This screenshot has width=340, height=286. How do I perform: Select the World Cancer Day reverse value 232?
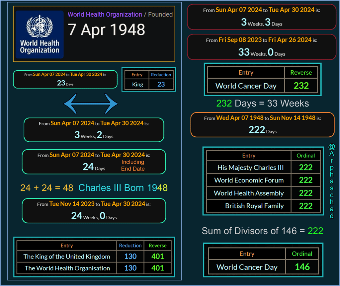point(301,86)
